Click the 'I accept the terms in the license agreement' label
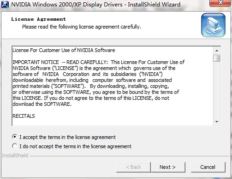The width and height of the screenshot is (232, 179). pos(67,137)
